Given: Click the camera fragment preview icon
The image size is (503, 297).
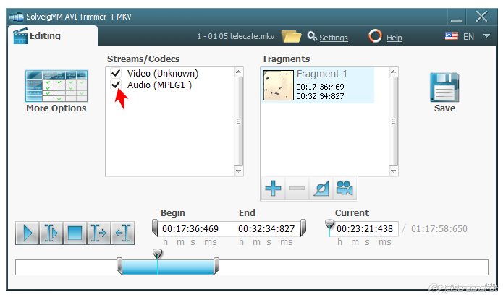Looking at the screenshot, I should (x=345, y=188).
